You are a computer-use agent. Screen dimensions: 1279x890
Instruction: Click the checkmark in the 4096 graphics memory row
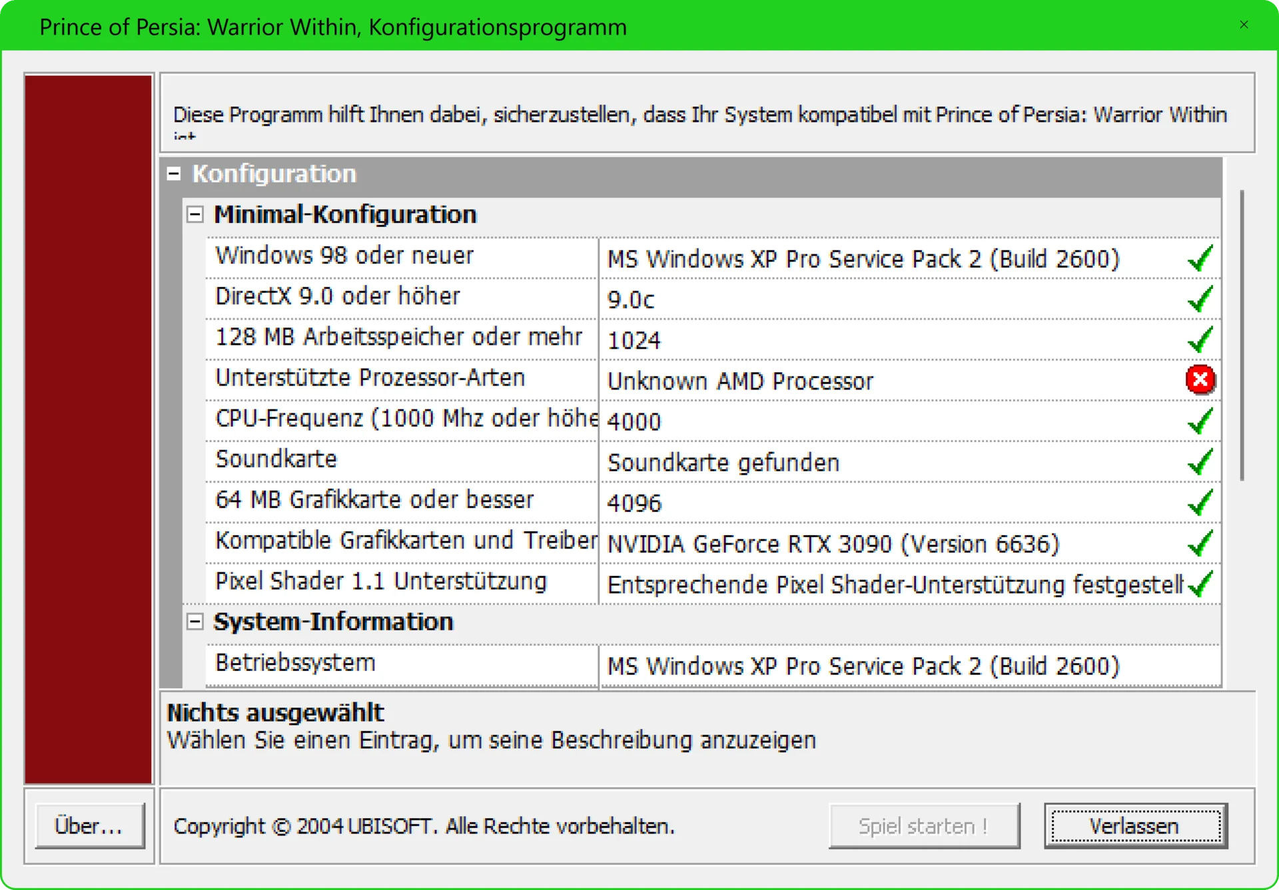click(x=1200, y=503)
